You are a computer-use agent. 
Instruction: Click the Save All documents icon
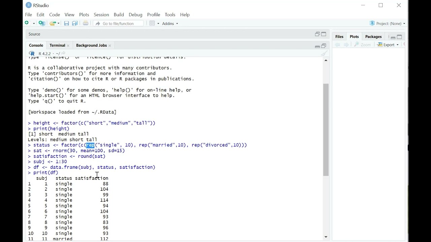point(75,24)
